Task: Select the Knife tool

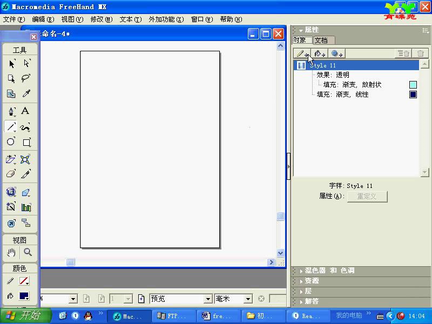Action: [26, 174]
